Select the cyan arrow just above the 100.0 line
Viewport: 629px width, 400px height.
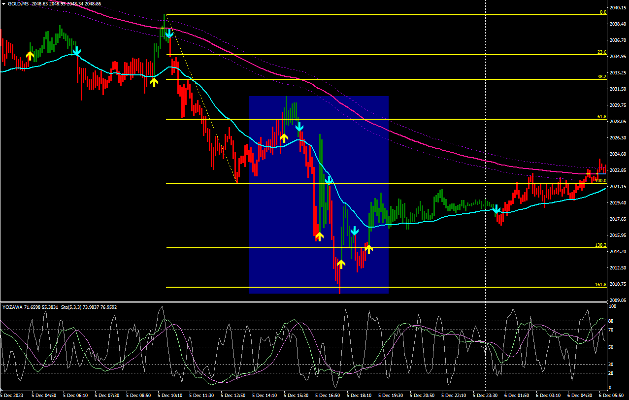pyautogui.click(x=329, y=180)
